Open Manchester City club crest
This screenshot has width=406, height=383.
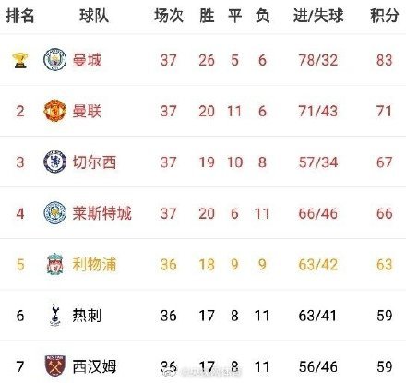(55, 59)
